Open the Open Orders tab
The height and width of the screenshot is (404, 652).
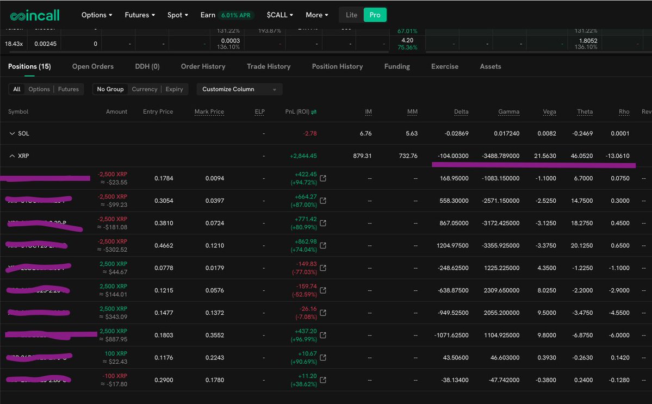[93, 66]
